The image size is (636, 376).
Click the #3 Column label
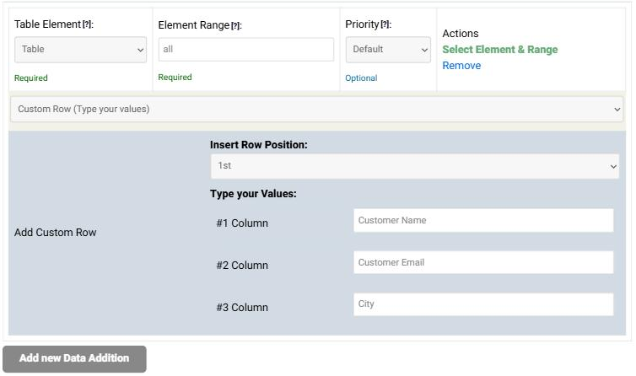[x=242, y=308]
